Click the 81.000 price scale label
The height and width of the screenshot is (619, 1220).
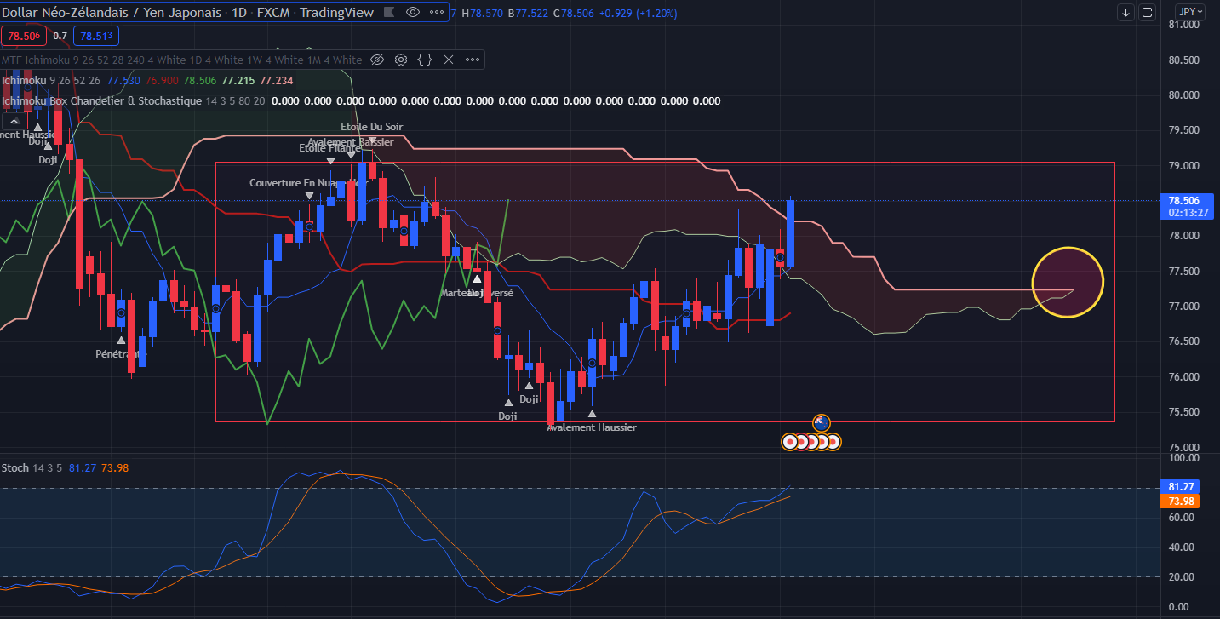click(1183, 25)
